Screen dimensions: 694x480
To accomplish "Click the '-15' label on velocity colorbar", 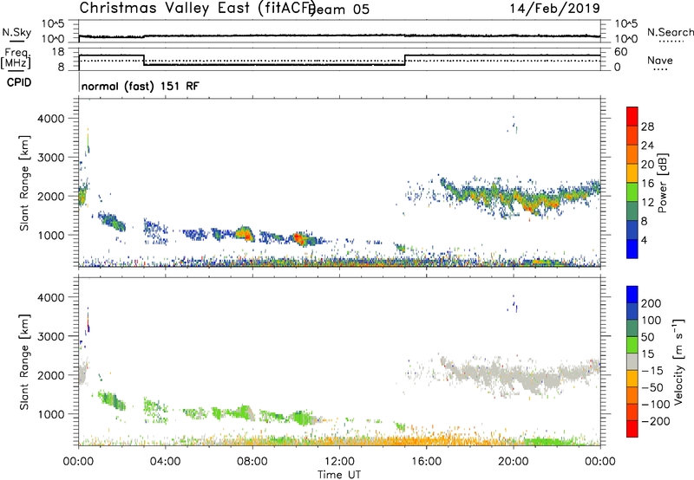I will [x=652, y=370].
